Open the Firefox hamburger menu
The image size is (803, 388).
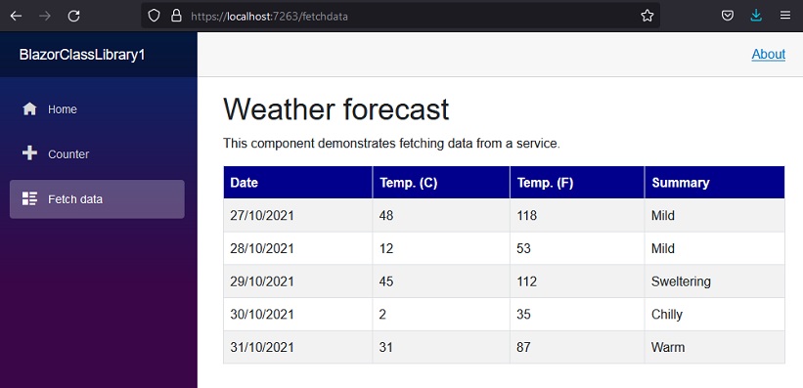[785, 16]
